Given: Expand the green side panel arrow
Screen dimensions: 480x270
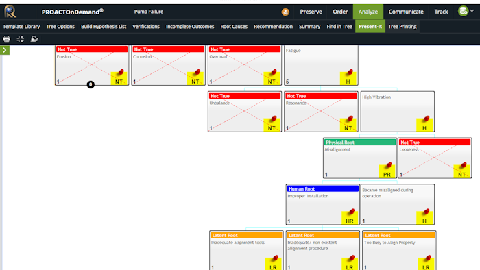Looking at the screenshot, I should point(5,50).
